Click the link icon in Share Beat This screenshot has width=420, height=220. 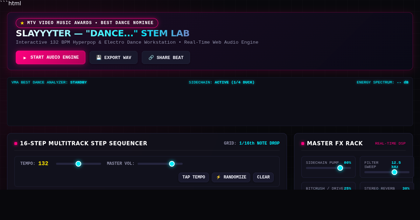(151, 58)
